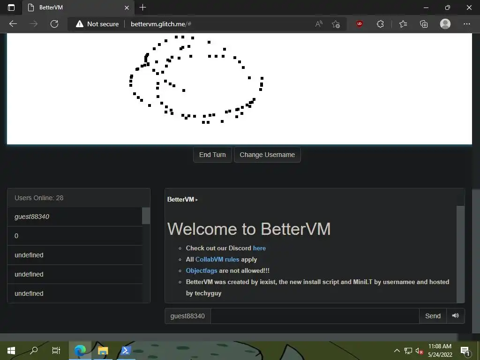
Task: Click the users list scrollbar thumb
Action: (146, 216)
